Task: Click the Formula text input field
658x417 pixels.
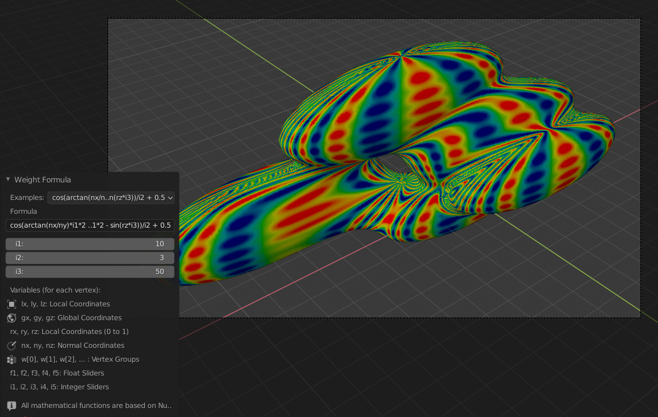Action: point(89,225)
